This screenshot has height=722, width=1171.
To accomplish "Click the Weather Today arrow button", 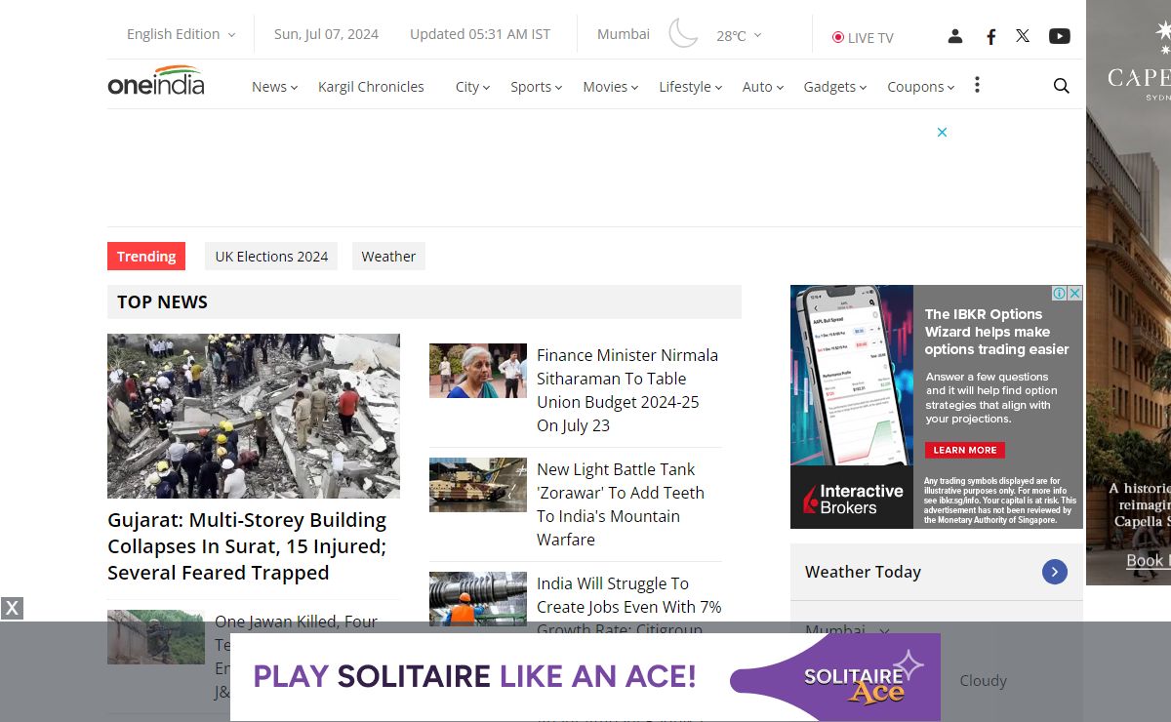I will pos(1054,572).
